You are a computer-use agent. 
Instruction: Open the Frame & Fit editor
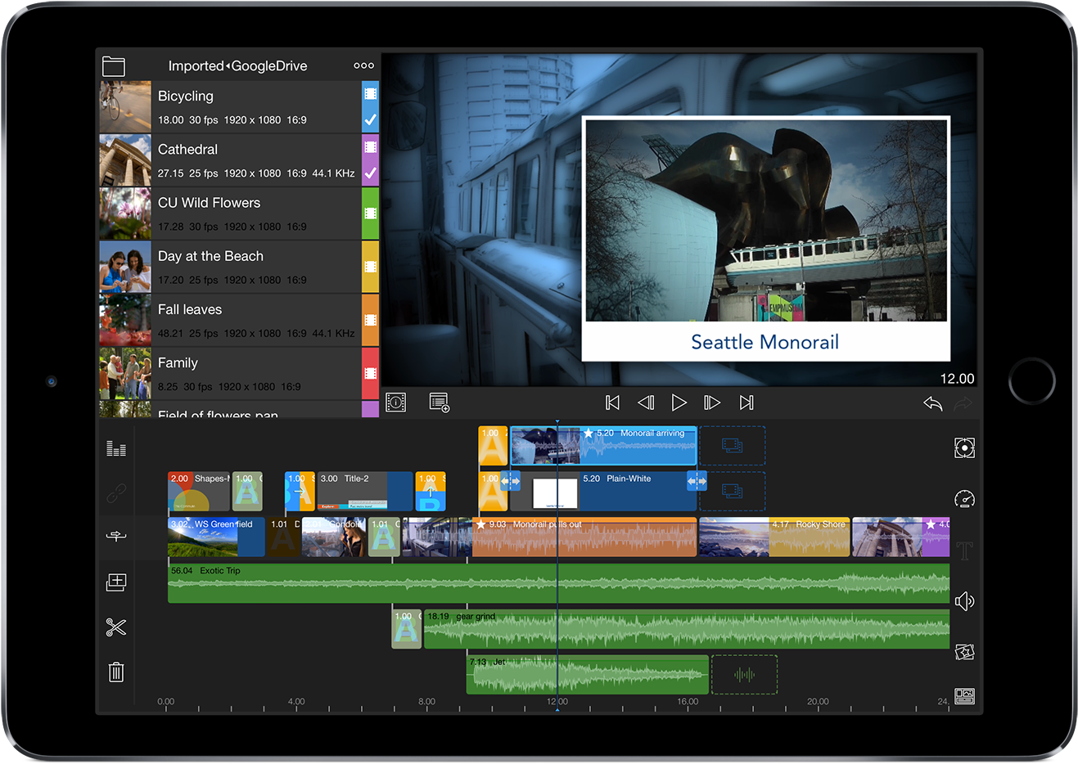pyautogui.click(x=964, y=447)
